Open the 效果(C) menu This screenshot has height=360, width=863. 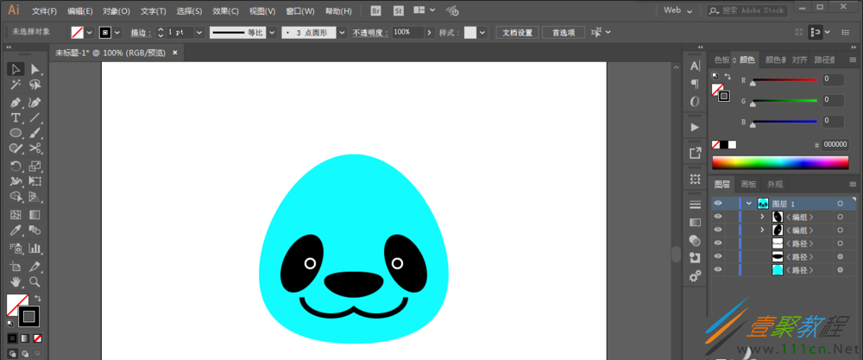pyautogui.click(x=225, y=11)
